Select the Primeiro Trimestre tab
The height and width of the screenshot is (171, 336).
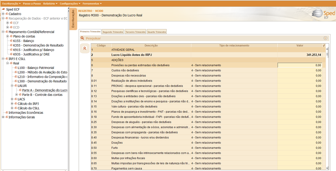click(x=90, y=32)
